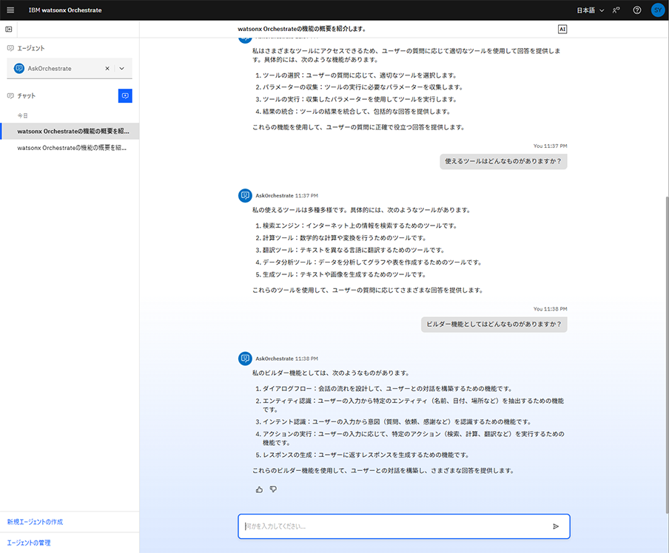Select the first chat in today's list

73,131
